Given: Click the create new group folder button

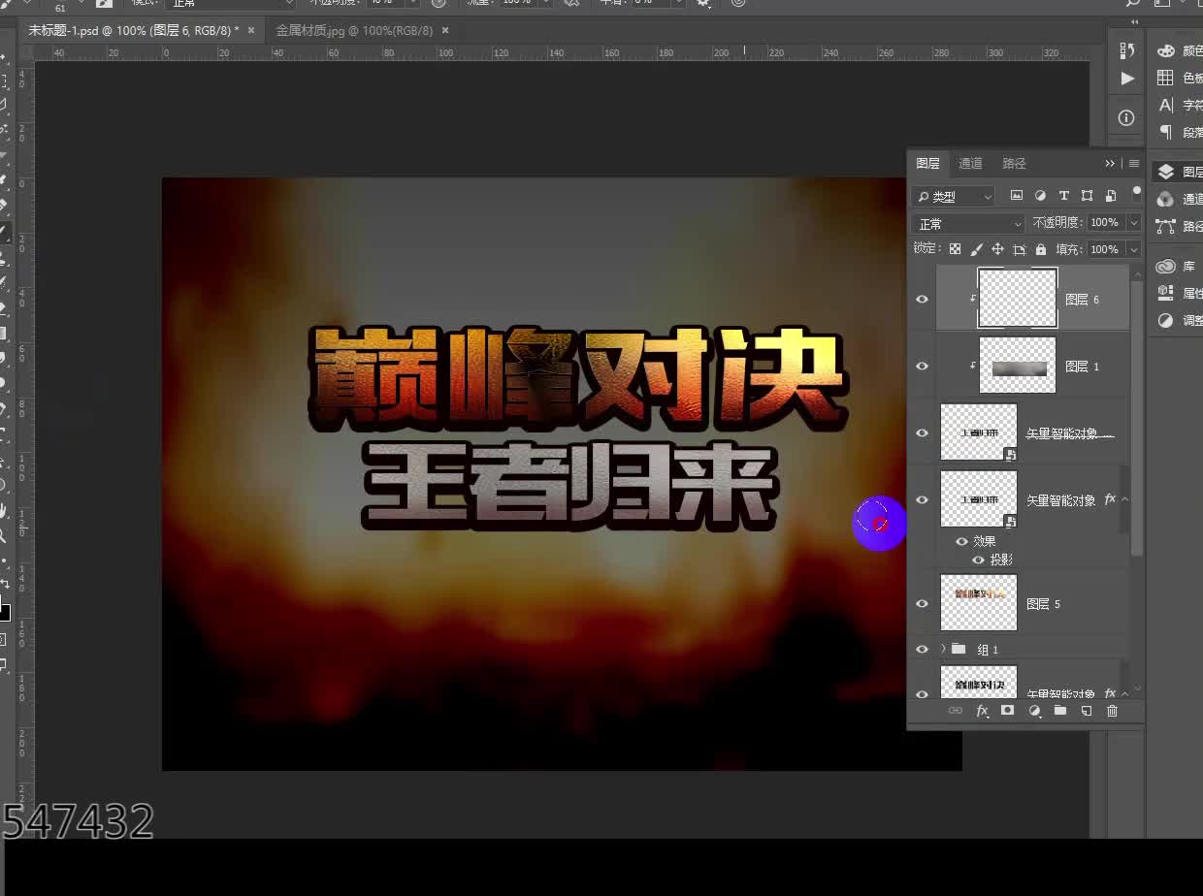Looking at the screenshot, I should tap(1059, 712).
